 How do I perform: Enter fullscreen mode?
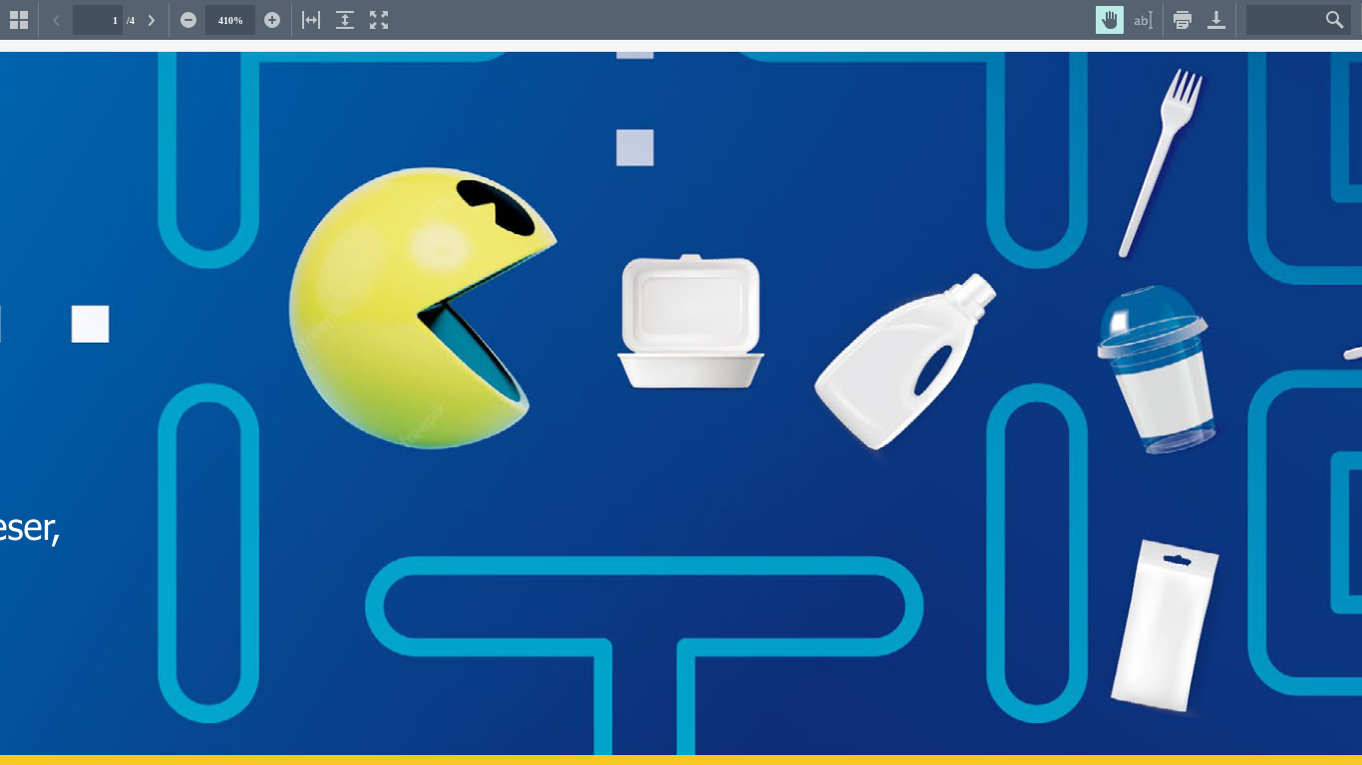tap(379, 20)
